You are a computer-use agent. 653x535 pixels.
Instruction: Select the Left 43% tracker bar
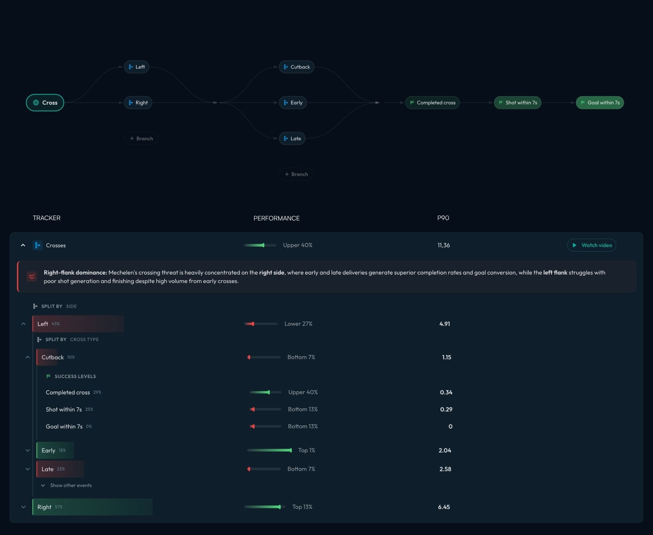click(78, 324)
